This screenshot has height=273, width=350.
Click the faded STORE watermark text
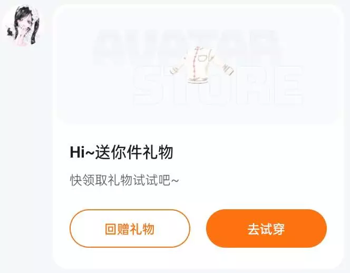[218, 86]
